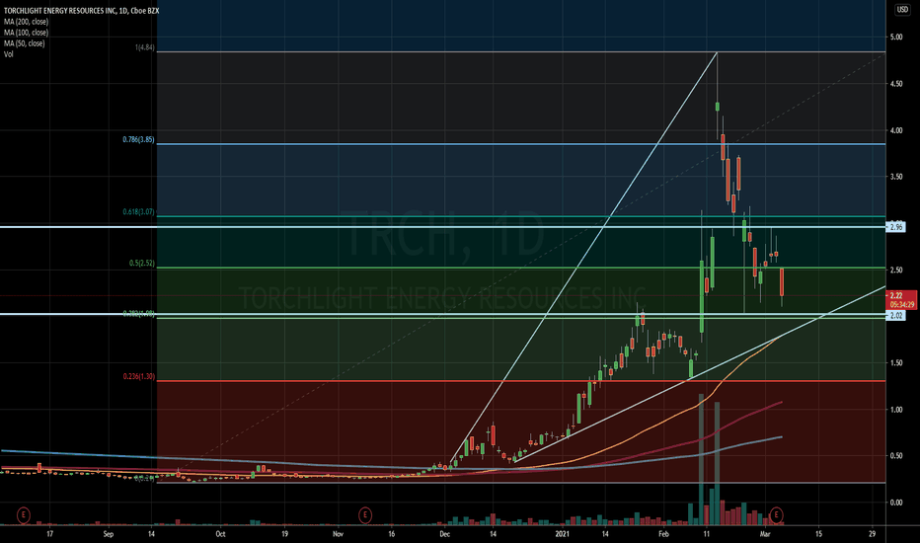920x543 pixels.
Task: Select the Vol indicator label
Action: tap(8, 54)
